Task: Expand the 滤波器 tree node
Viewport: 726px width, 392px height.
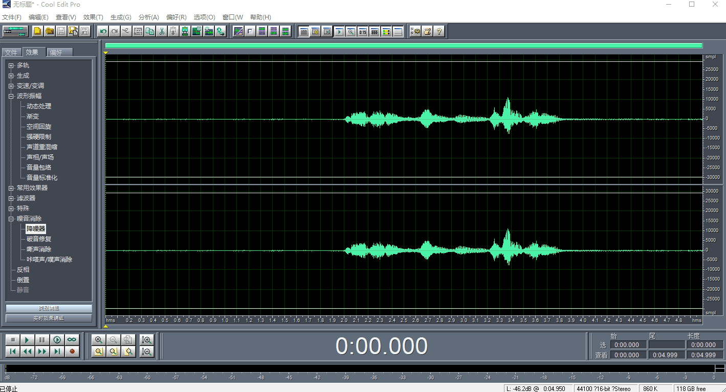Action: 11,198
